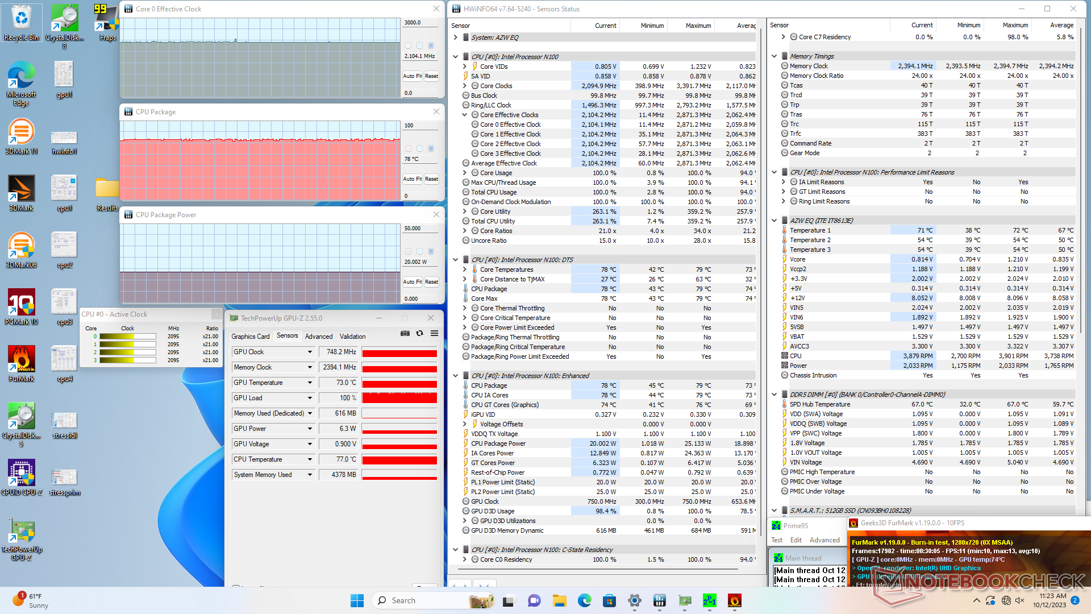Open the GPU Temperature sensor dropdown
Image resolution: width=1091 pixels, height=614 pixels.
(310, 383)
